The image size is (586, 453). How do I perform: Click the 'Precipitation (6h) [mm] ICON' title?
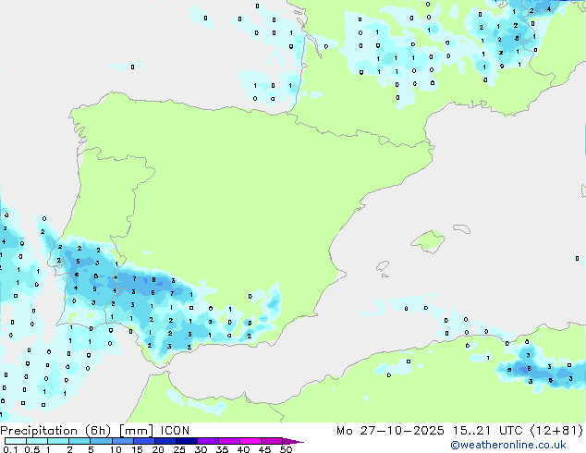[x=95, y=431]
